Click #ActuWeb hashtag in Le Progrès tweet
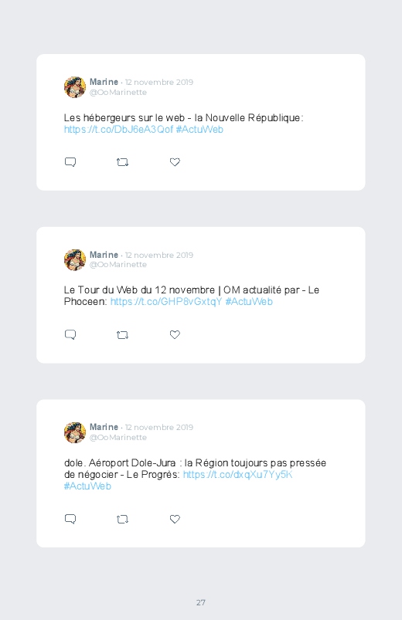This screenshot has height=620, width=402. [x=87, y=486]
